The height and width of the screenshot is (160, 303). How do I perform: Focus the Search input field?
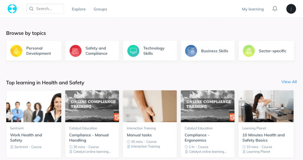(x=45, y=9)
